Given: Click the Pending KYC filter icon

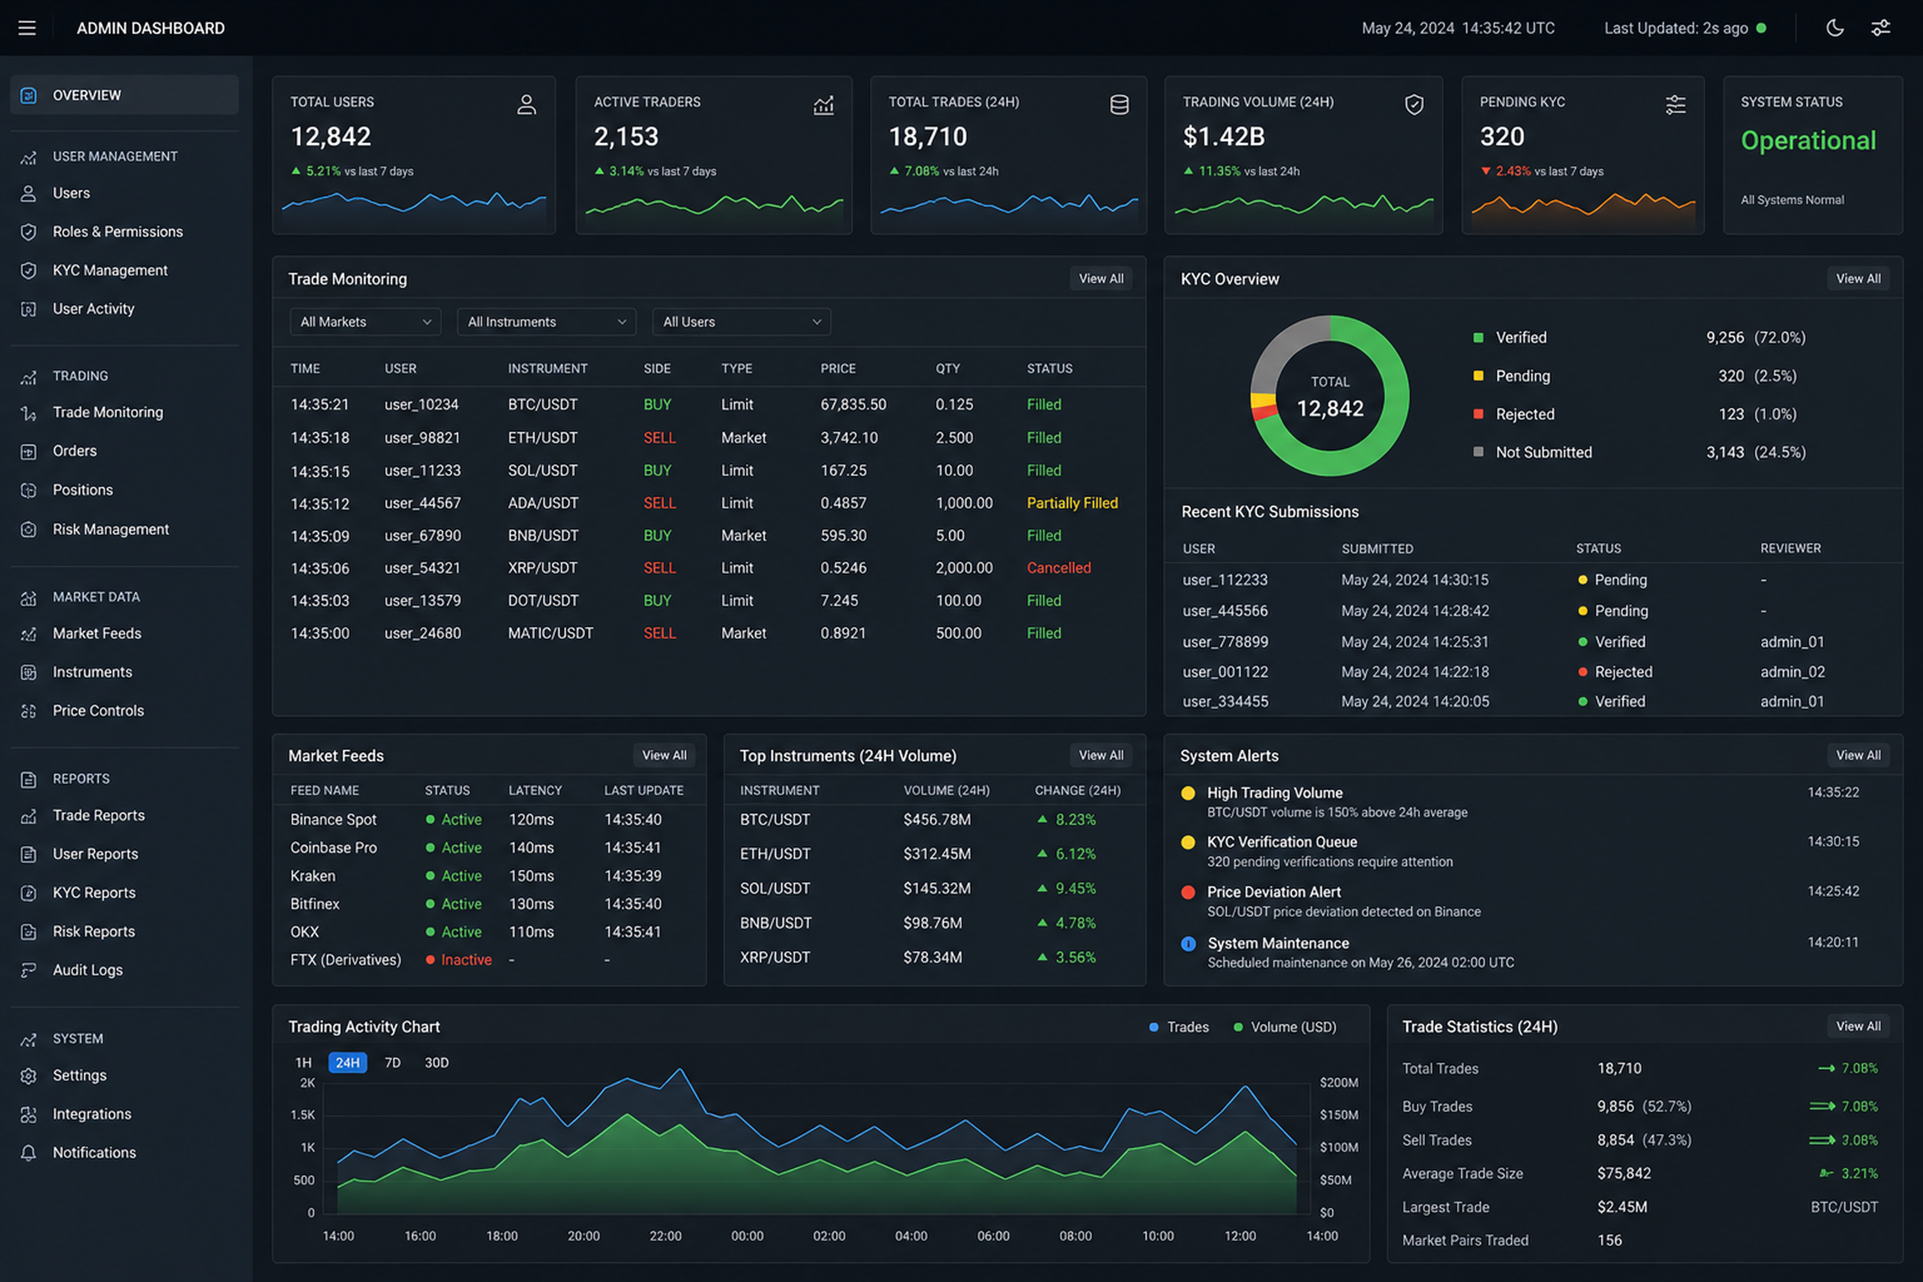Looking at the screenshot, I should [x=1675, y=105].
